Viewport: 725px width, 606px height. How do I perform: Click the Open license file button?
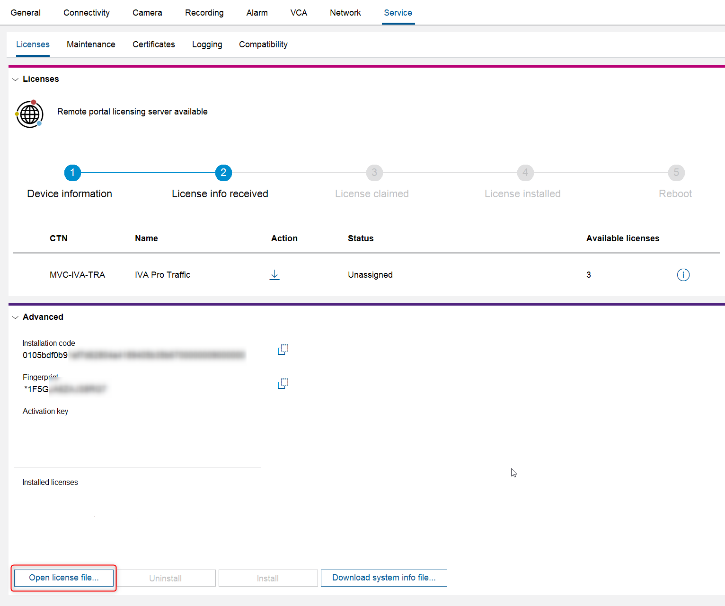point(64,578)
